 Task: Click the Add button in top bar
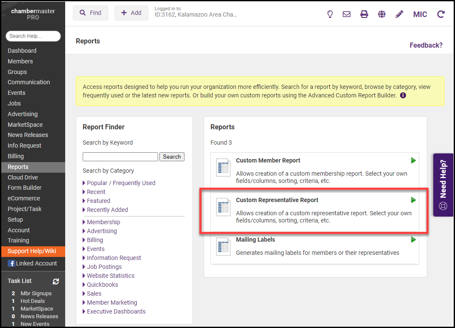pyautogui.click(x=131, y=13)
